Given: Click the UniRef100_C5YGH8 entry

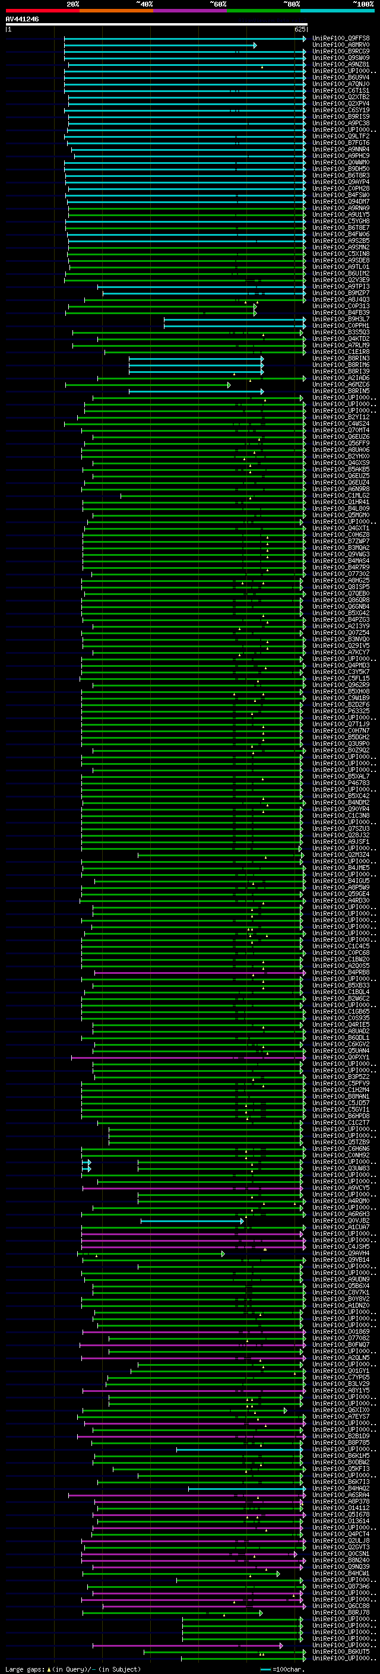Looking at the screenshot, I should tap(341, 221).
